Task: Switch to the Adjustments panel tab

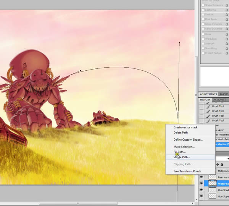Action: (208, 94)
